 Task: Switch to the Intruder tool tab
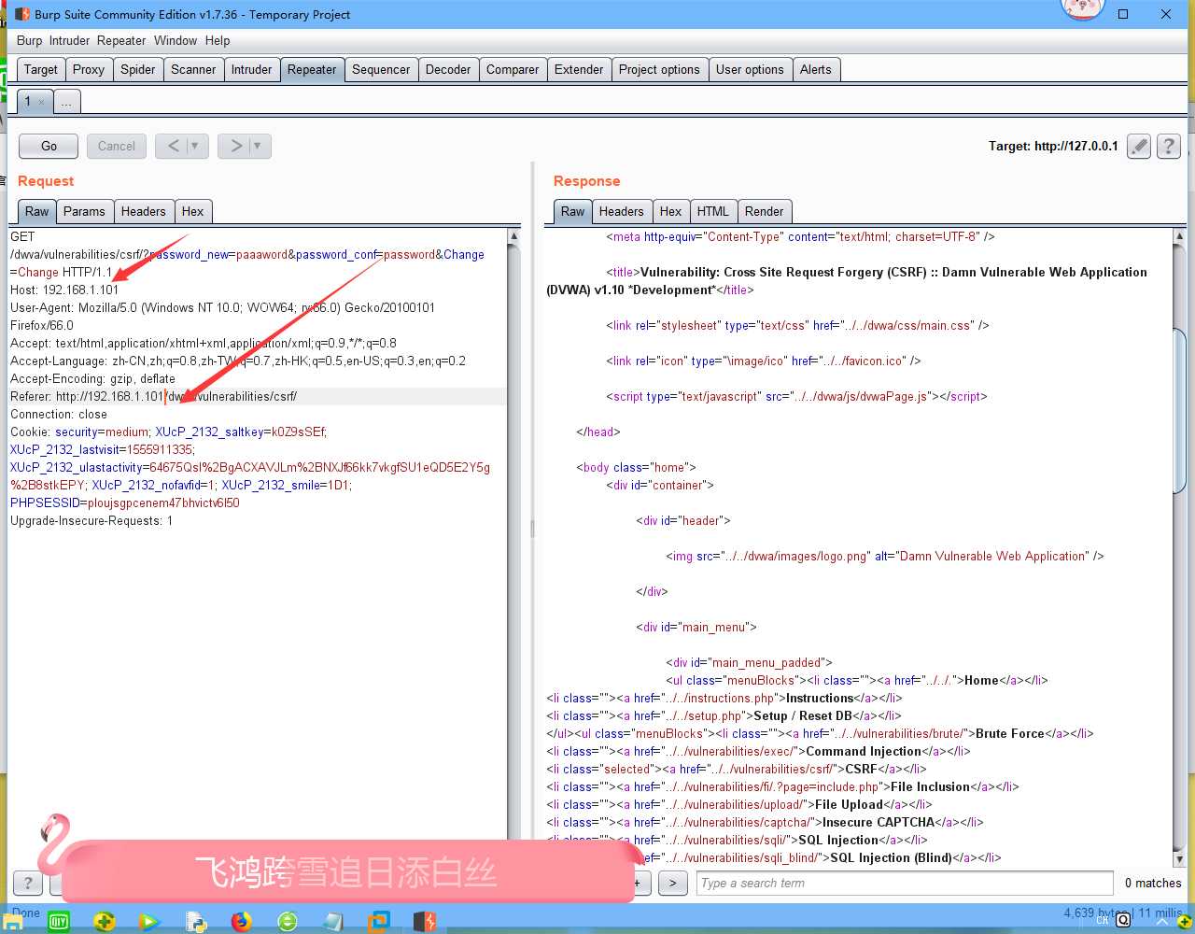[x=252, y=69]
